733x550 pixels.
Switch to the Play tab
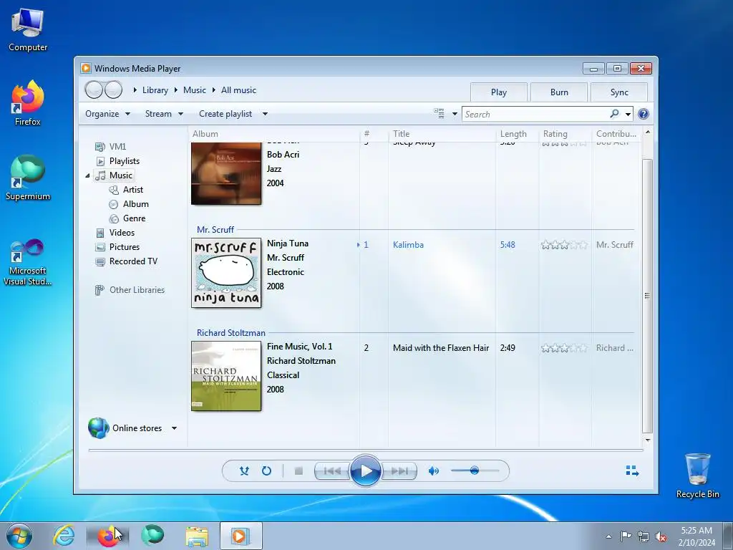point(499,92)
